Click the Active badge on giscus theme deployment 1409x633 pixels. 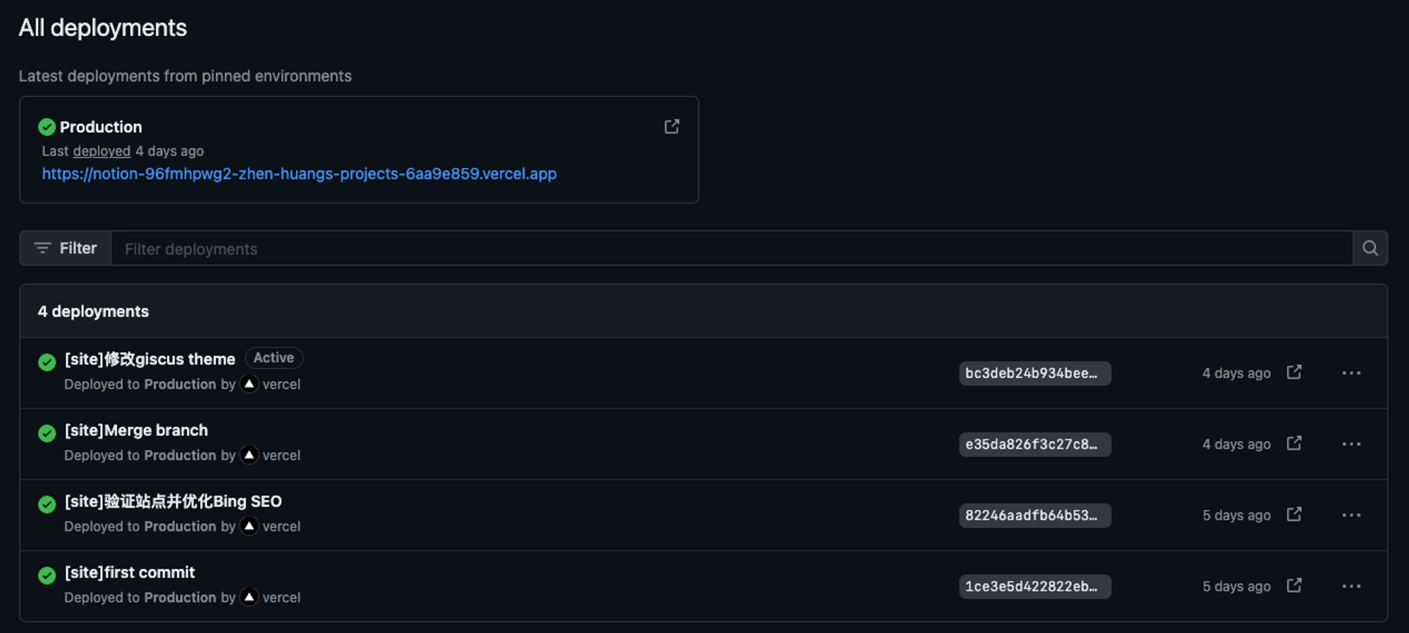coord(274,358)
